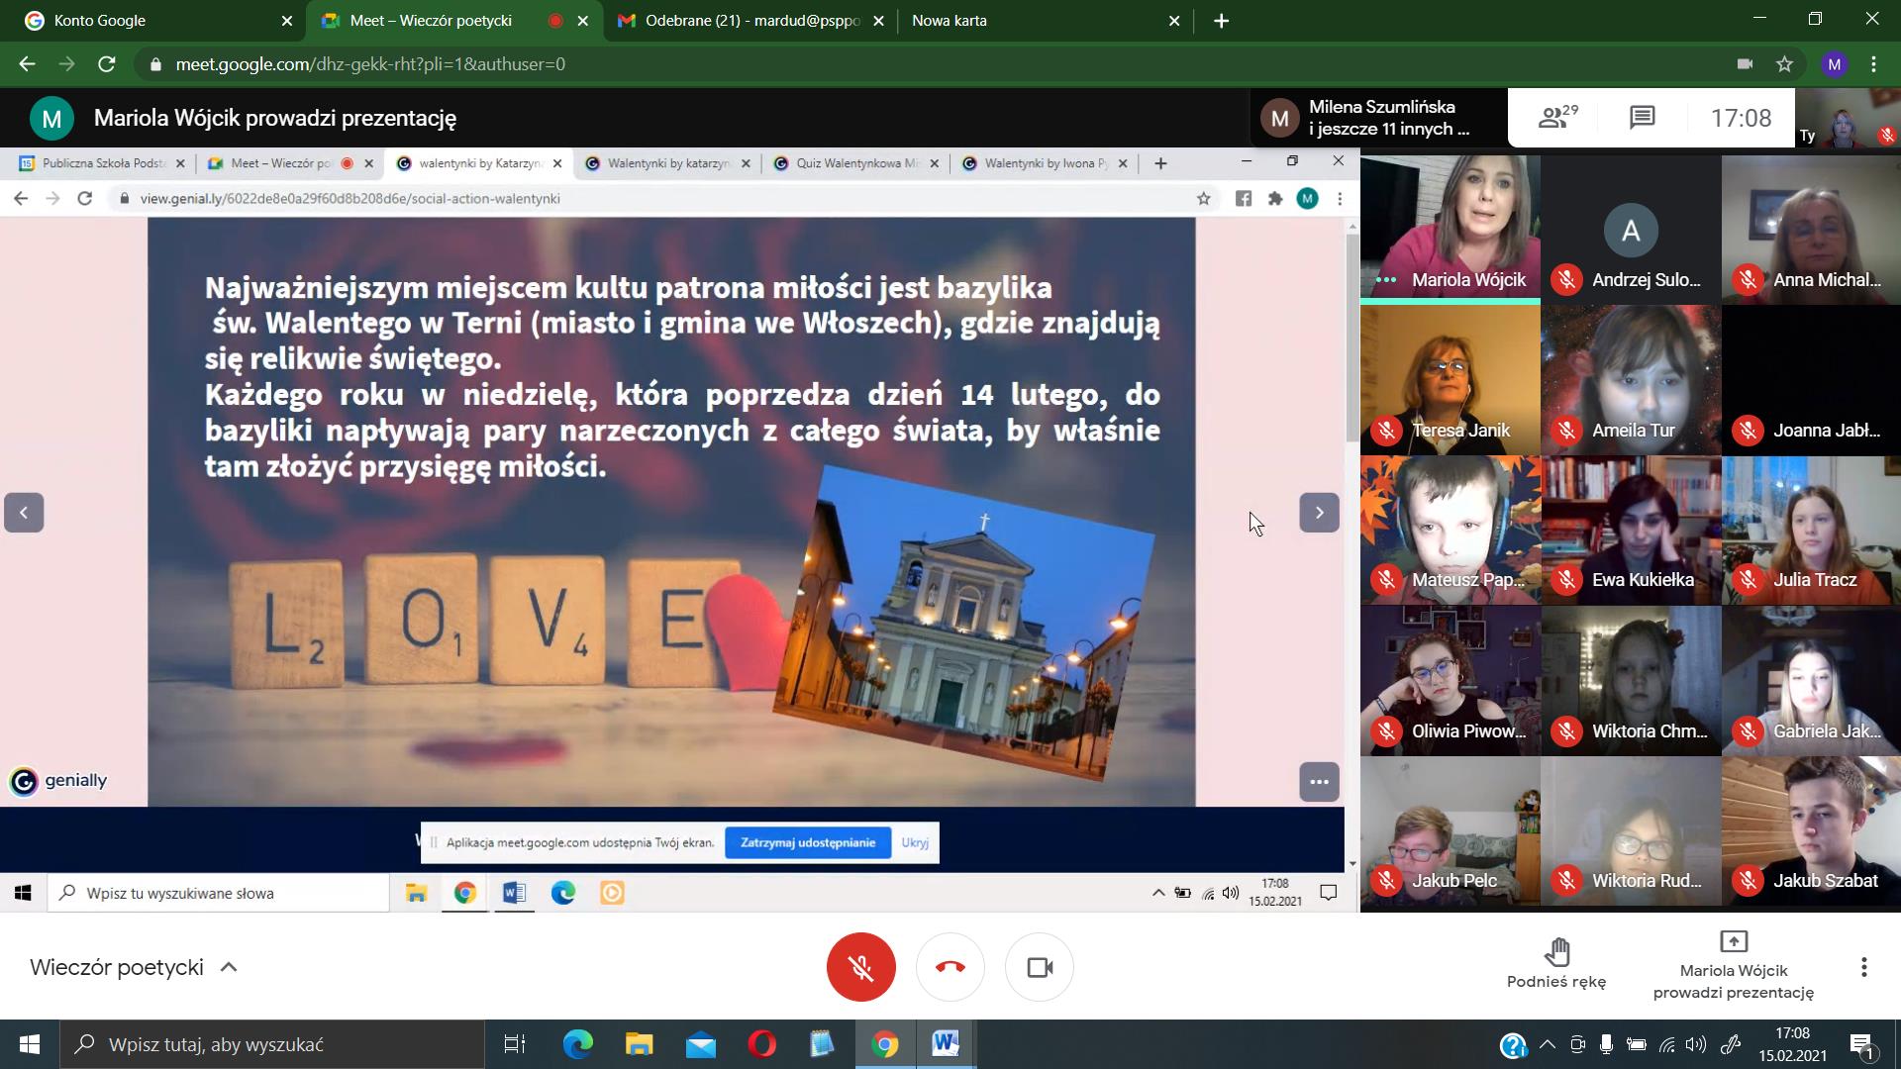
Task: Open Word from the Windows taskbar
Action: point(946,1044)
